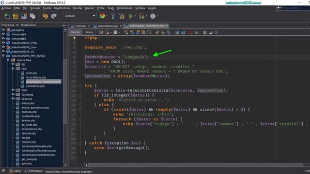This screenshot has height=174, width=310.
Task: Switch to History view button
Action: 89,32
